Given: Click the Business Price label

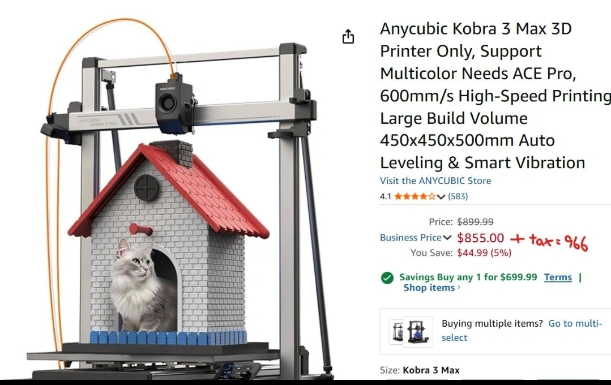Looking at the screenshot, I should click(411, 238).
